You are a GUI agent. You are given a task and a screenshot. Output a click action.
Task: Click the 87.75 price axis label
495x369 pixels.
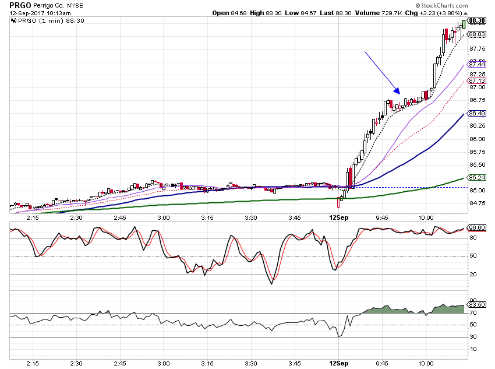pos(478,48)
